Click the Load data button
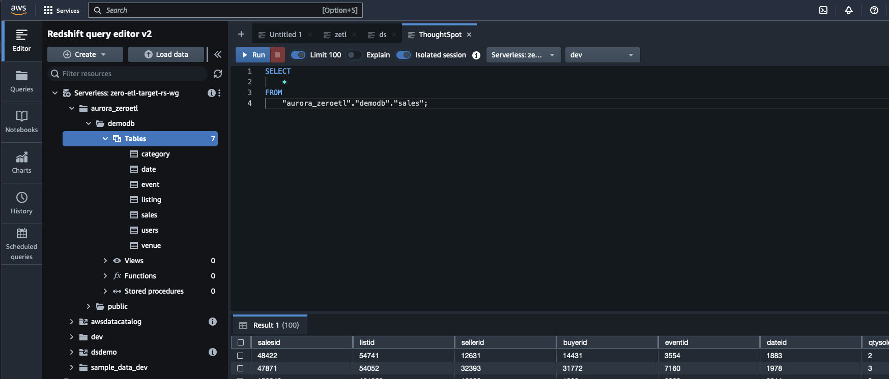 click(x=166, y=54)
